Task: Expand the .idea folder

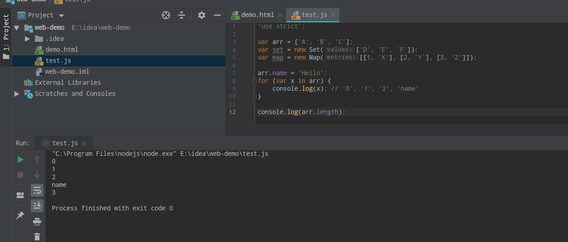Action: [x=27, y=39]
